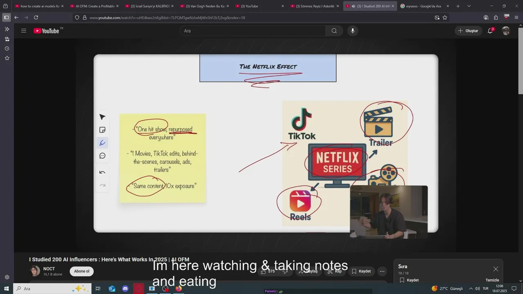The height and width of the screenshot is (294, 523).
Task: Bookmark this page with the star
Action: [x=445, y=18]
